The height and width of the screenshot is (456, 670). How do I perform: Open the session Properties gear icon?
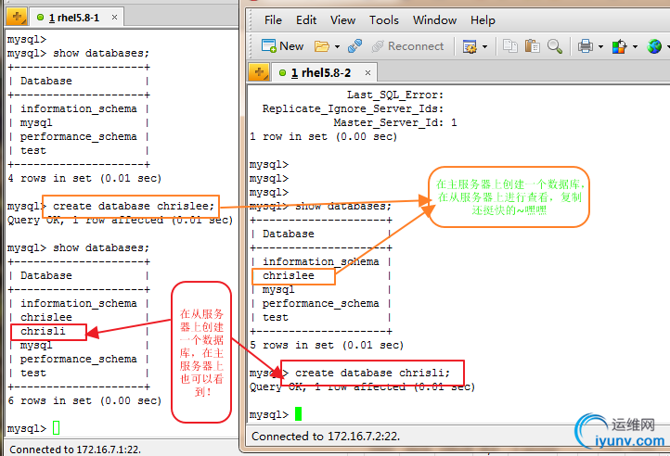point(470,46)
